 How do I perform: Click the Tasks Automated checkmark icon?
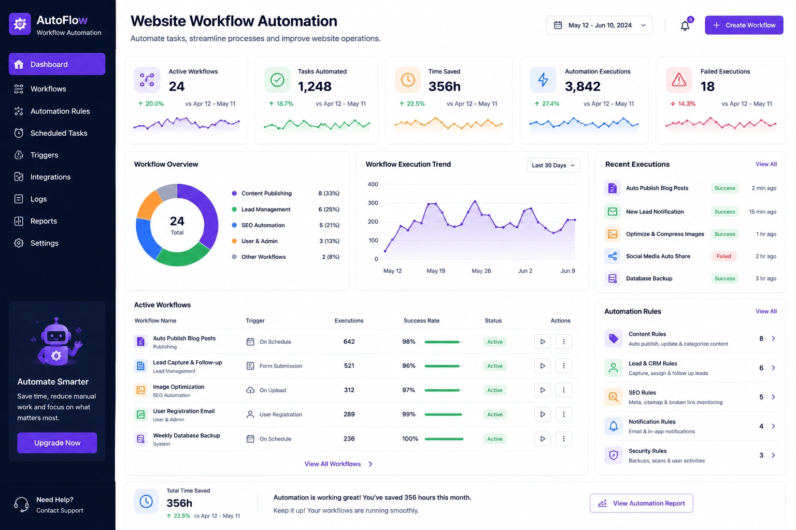[278, 80]
